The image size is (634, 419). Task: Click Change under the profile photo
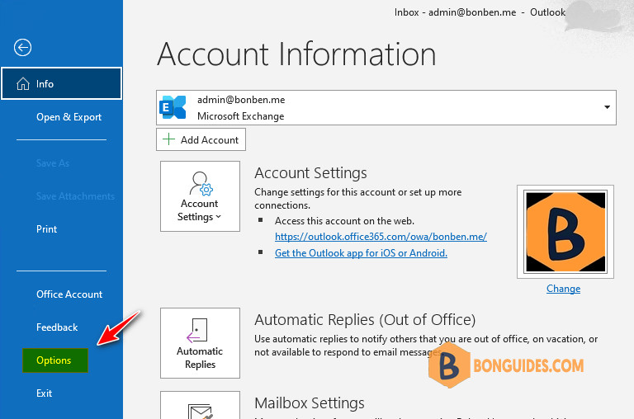pyautogui.click(x=563, y=289)
